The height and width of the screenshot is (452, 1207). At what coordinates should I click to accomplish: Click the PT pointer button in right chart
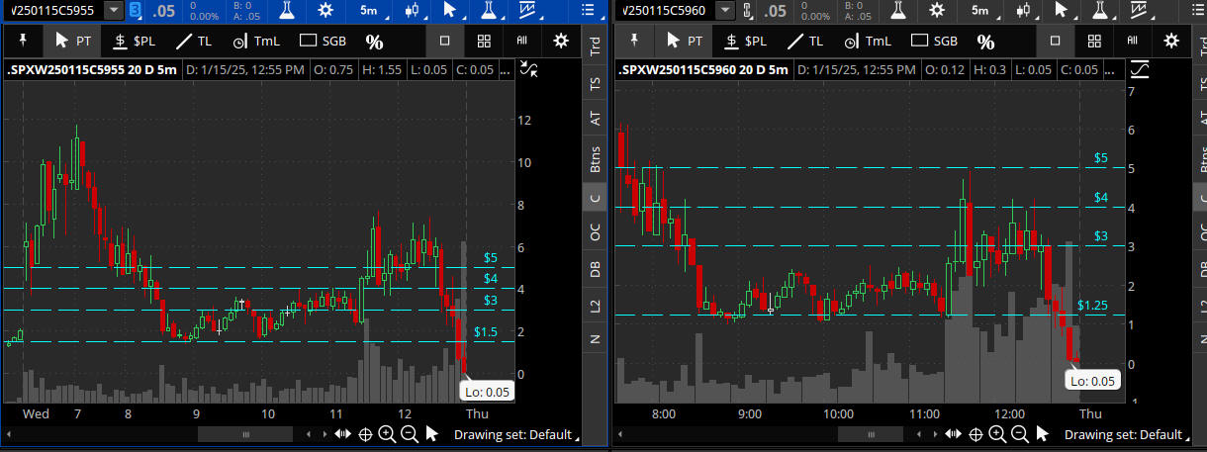coord(685,42)
